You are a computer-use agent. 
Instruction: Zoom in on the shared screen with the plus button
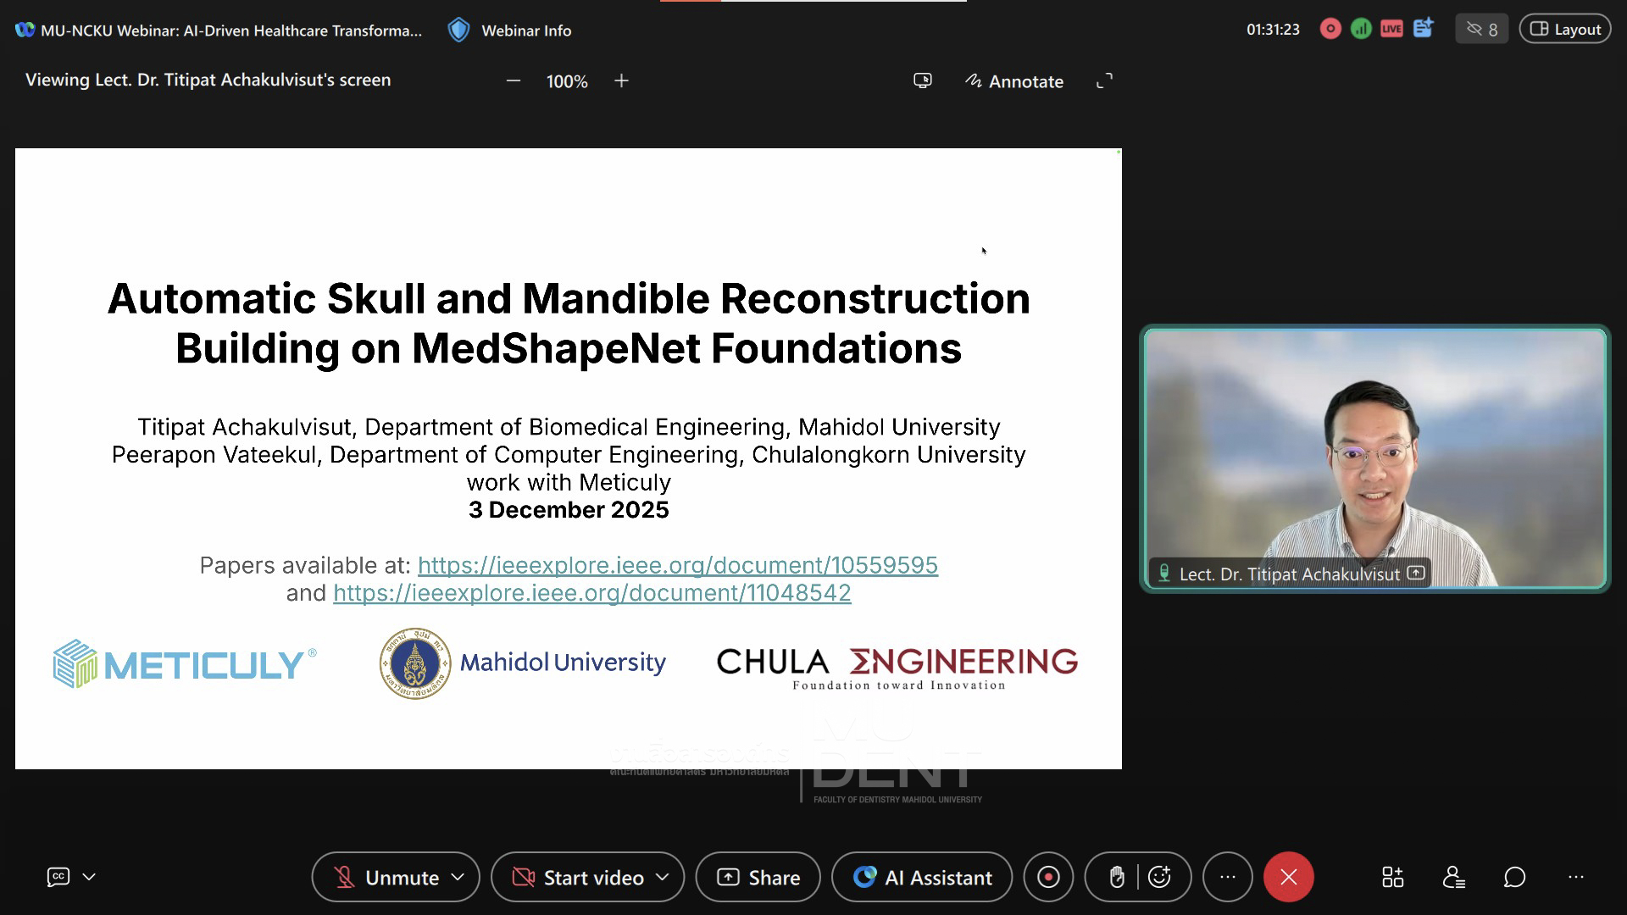click(621, 81)
